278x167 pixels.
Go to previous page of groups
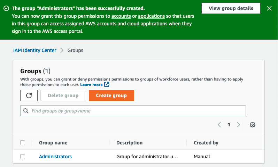219,125
